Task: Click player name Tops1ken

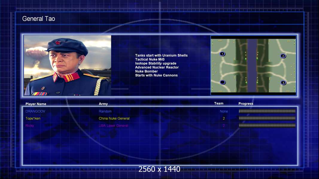Action: point(33,118)
